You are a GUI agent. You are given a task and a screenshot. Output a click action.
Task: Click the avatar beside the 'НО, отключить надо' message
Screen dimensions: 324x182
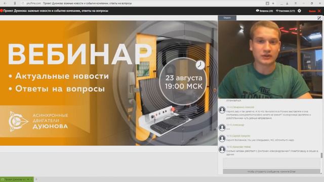point(222,138)
